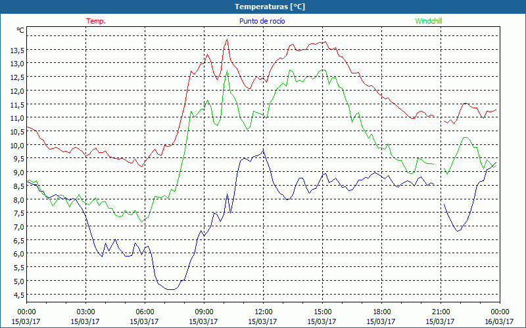
Task: Click the 11,0 y-axis value
Action: [17, 118]
